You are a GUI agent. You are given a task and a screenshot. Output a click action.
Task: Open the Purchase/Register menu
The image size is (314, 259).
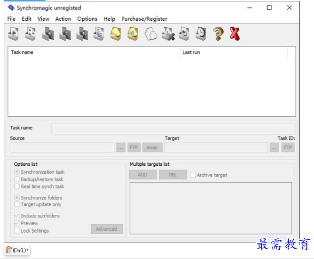click(144, 19)
